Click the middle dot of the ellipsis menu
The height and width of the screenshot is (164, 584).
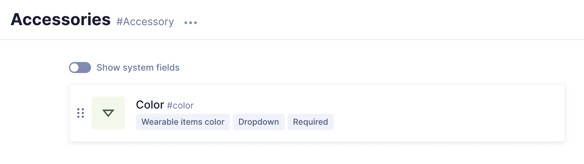coord(191,23)
